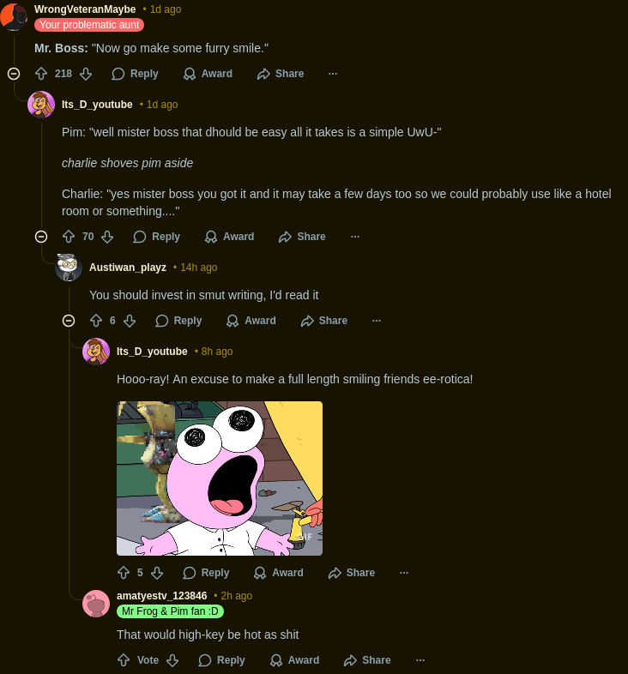Collapse the thread under the 70-vote comment
The height and width of the screenshot is (674, 628).
[x=41, y=237]
